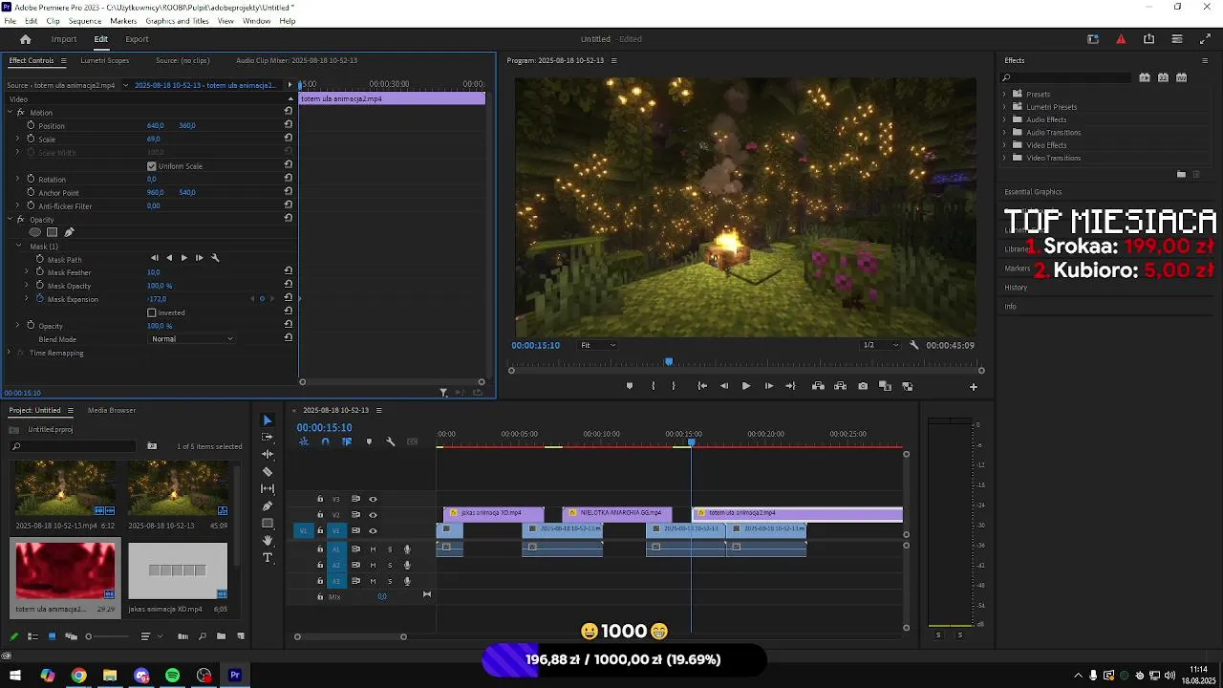
Task: Open the Info panel
Action: pos(1010,307)
